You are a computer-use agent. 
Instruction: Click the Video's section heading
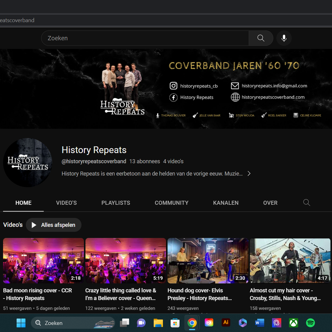point(13,225)
